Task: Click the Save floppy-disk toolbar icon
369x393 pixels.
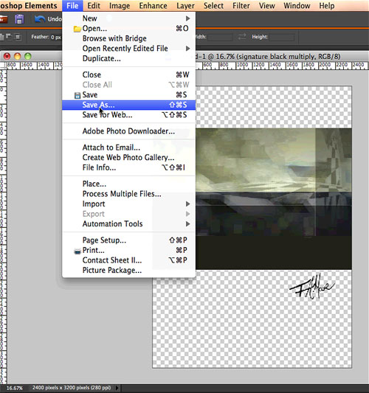Action: pos(19,19)
